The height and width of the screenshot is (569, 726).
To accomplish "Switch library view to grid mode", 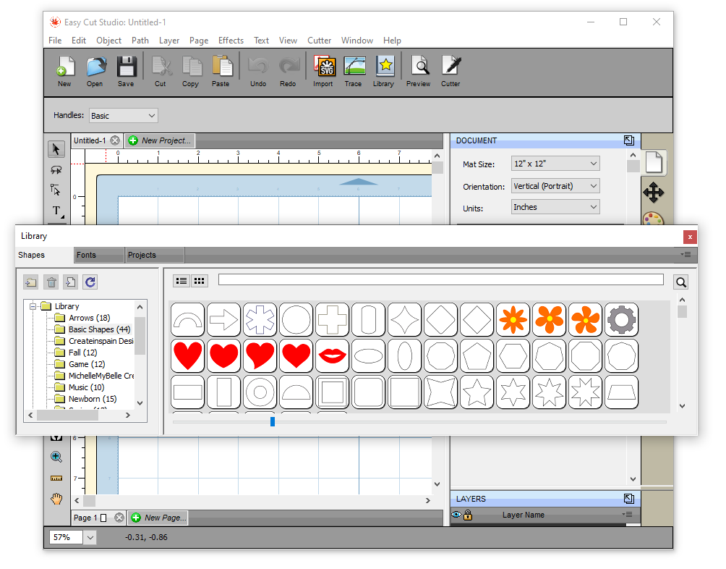I will [198, 281].
